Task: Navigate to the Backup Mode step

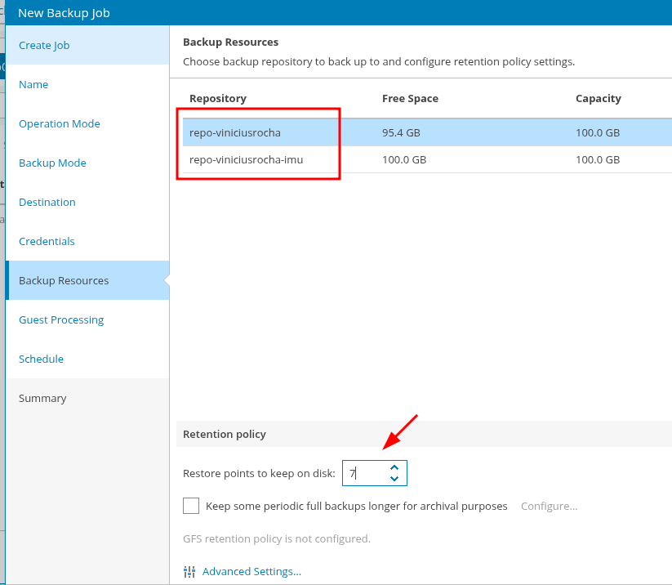Action: tap(52, 163)
